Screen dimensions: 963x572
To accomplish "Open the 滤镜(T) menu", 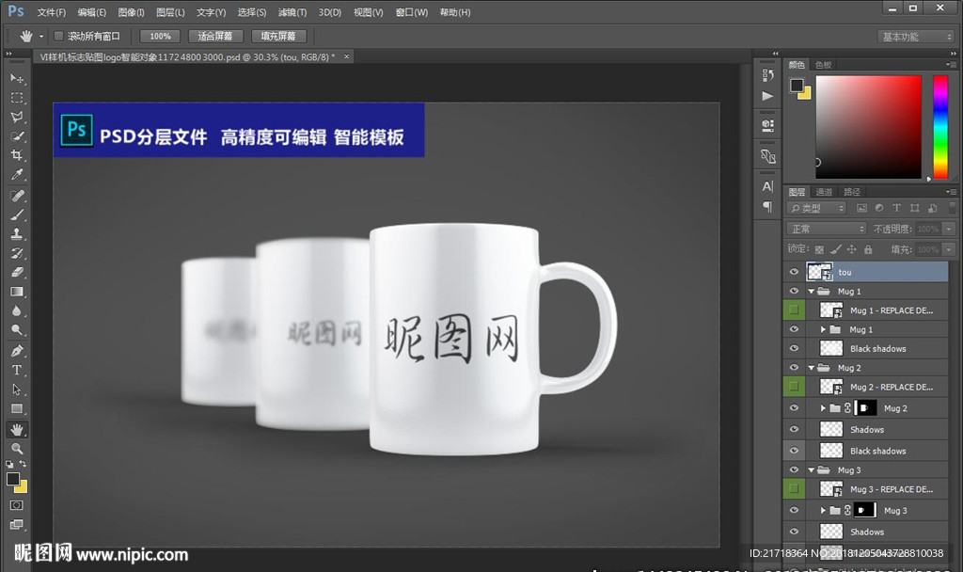I will pyautogui.click(x=292, y=12).
